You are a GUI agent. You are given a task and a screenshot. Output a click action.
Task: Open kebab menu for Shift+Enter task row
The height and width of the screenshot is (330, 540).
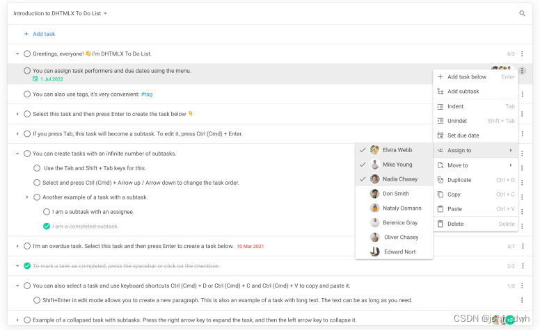[x=522, y=300]
